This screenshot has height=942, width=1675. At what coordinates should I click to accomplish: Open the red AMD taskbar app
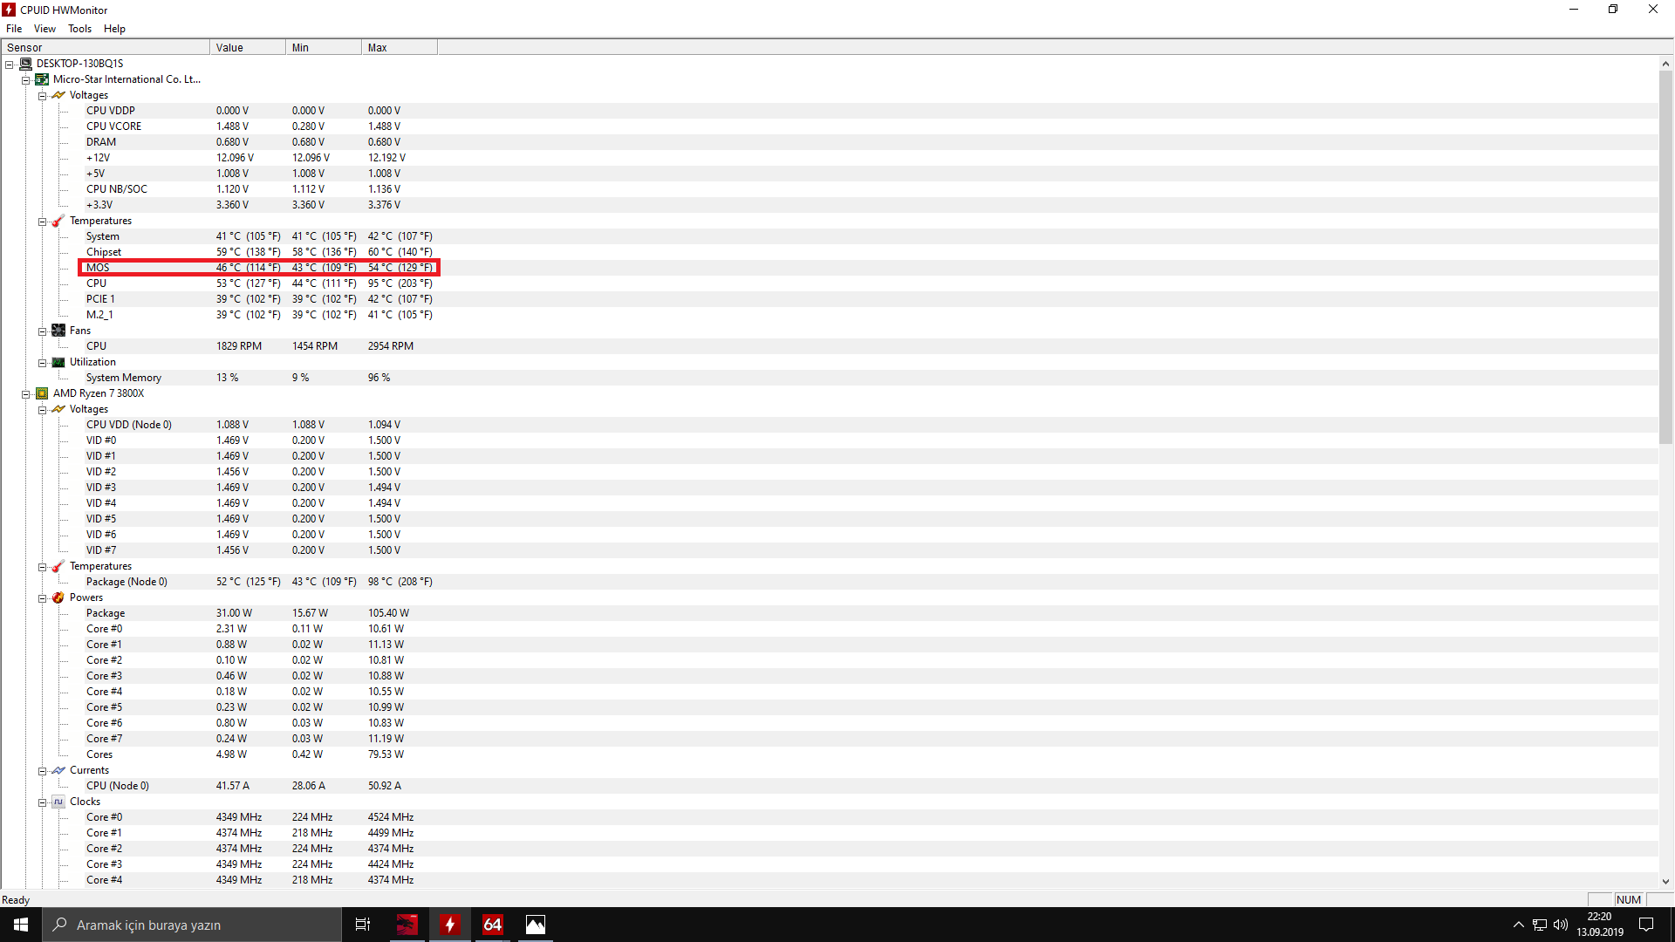[407, 925]
